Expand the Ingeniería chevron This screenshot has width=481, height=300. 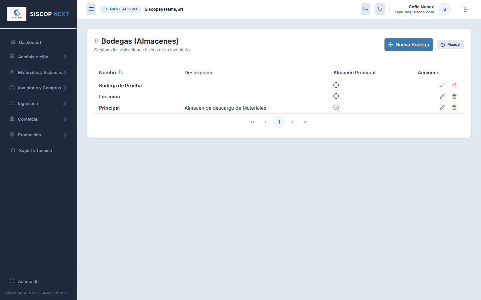pyautogui.click(x=65, y=104)
